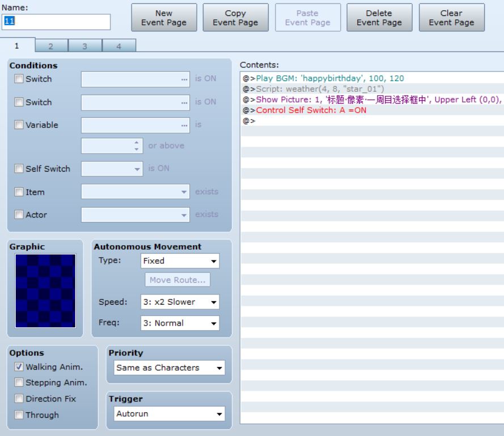Enable the first Switch condition checkbox

(x=19, y=79)
